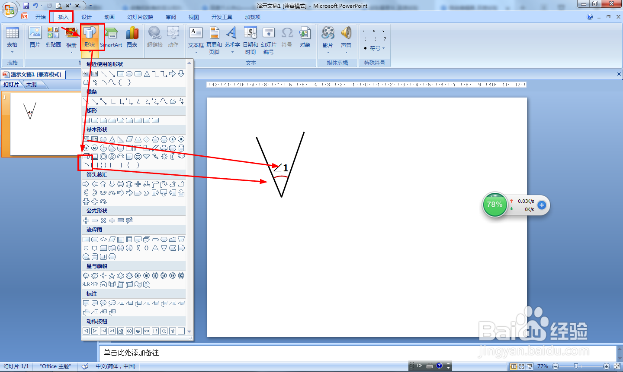Insert a SmartArt graphic
623x372 pixels.
pos(111,37)
